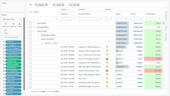
Task: Check the Washington (506) row checkbox
Action: click(x=30, y=35)
